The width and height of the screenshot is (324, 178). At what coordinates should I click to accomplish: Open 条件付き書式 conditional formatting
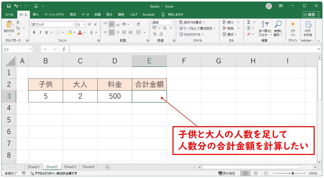pos(192,22)
